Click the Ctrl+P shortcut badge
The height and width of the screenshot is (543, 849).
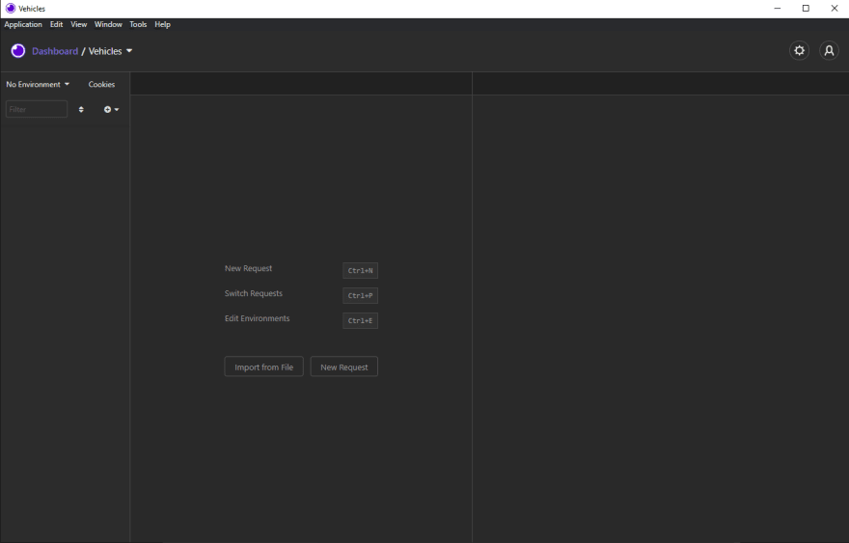(360, 295)
